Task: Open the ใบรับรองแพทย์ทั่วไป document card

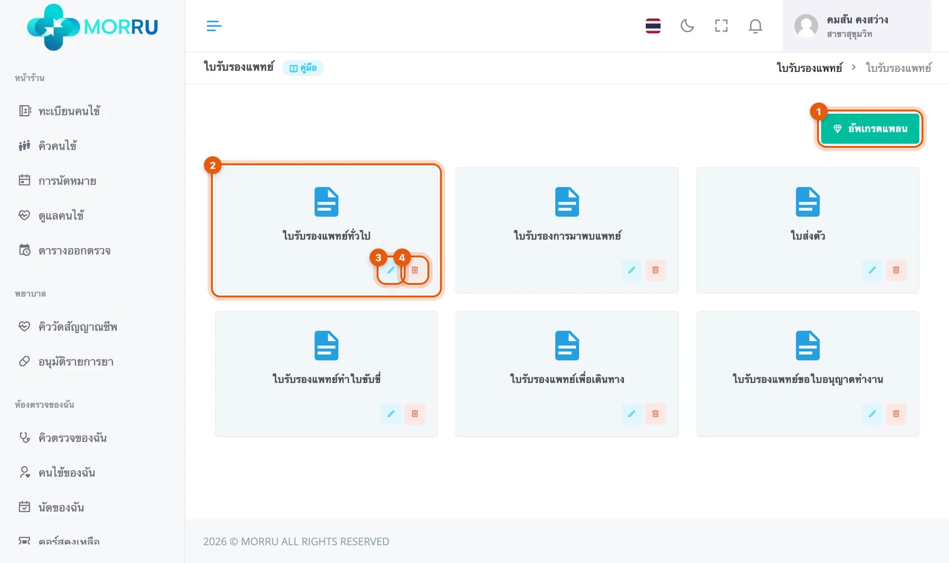Action: 326,230
